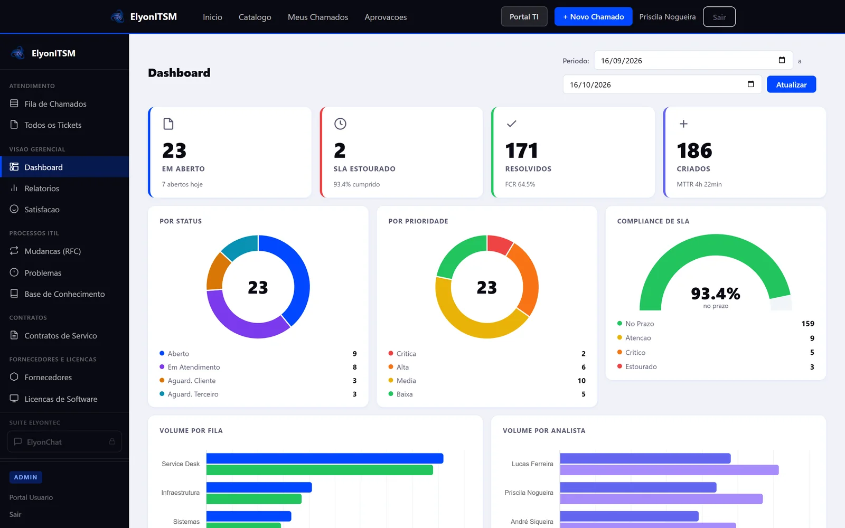The image size is (845, 528).
Task: Click the Atualizar button
Action: 791,84
